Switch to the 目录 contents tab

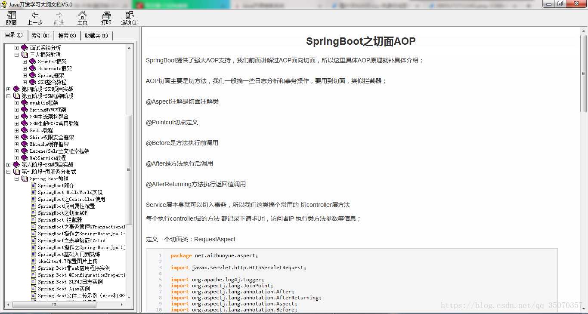click(14, 35)
